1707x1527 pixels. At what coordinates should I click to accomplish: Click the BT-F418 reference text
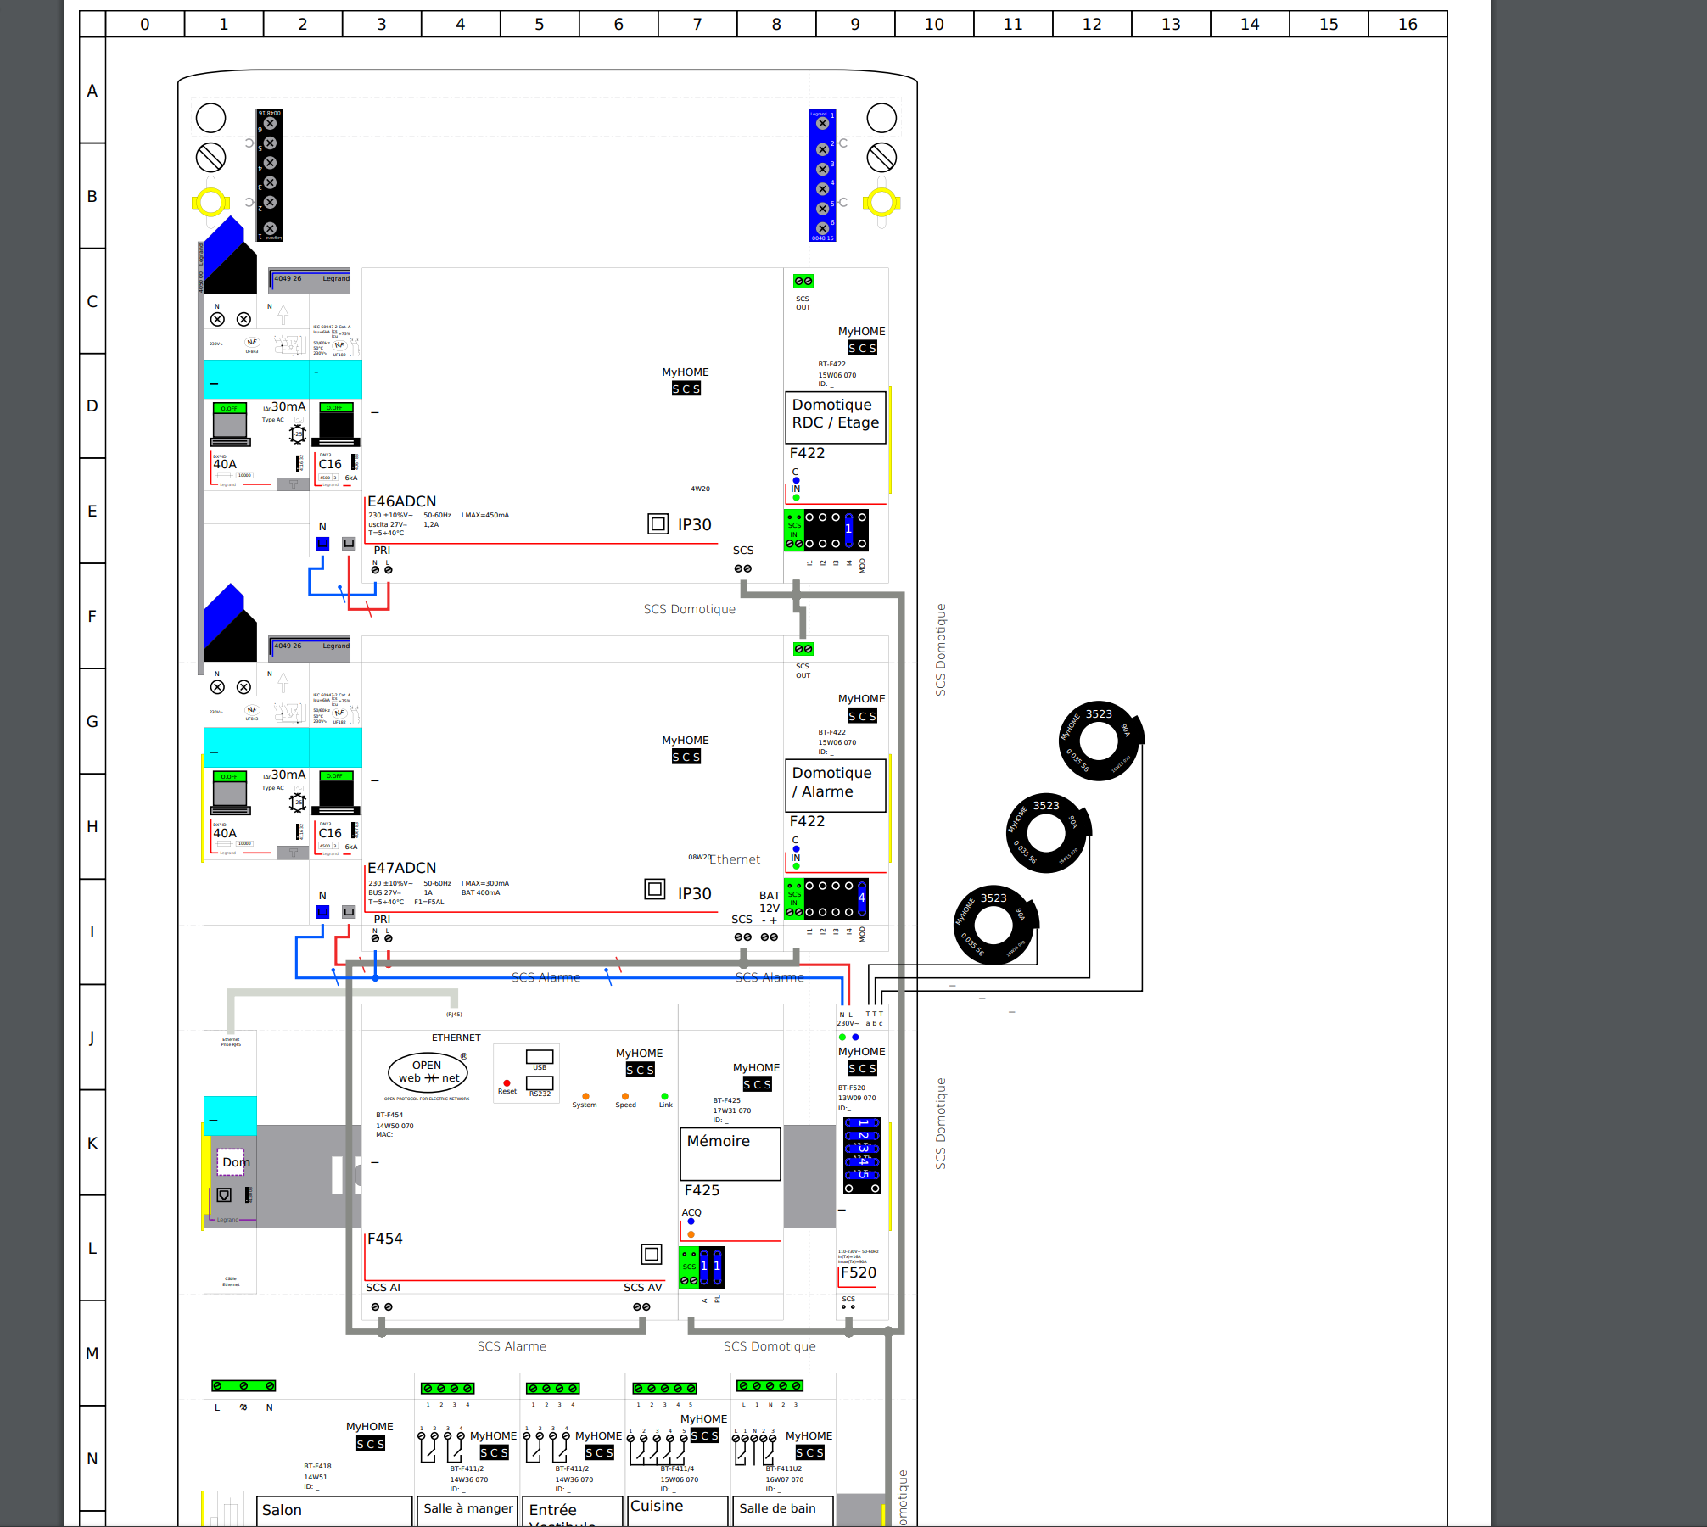[317, 1466]
